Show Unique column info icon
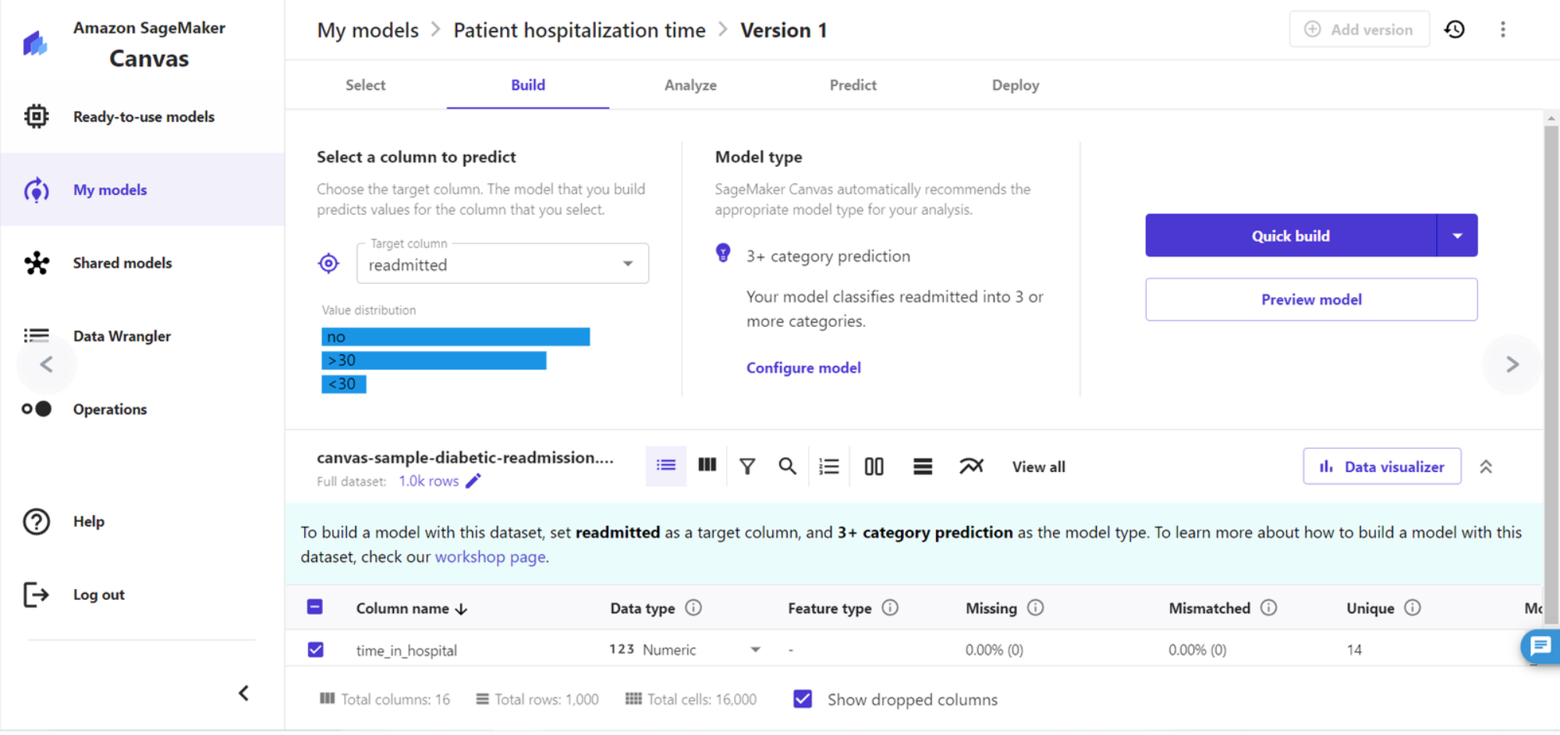1560x735 pixels. coord(1413,608)
